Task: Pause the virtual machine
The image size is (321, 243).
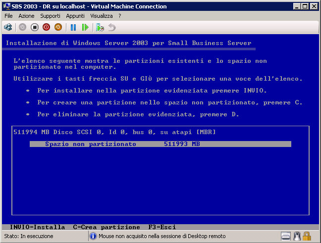Action: (x=73, y=27)
